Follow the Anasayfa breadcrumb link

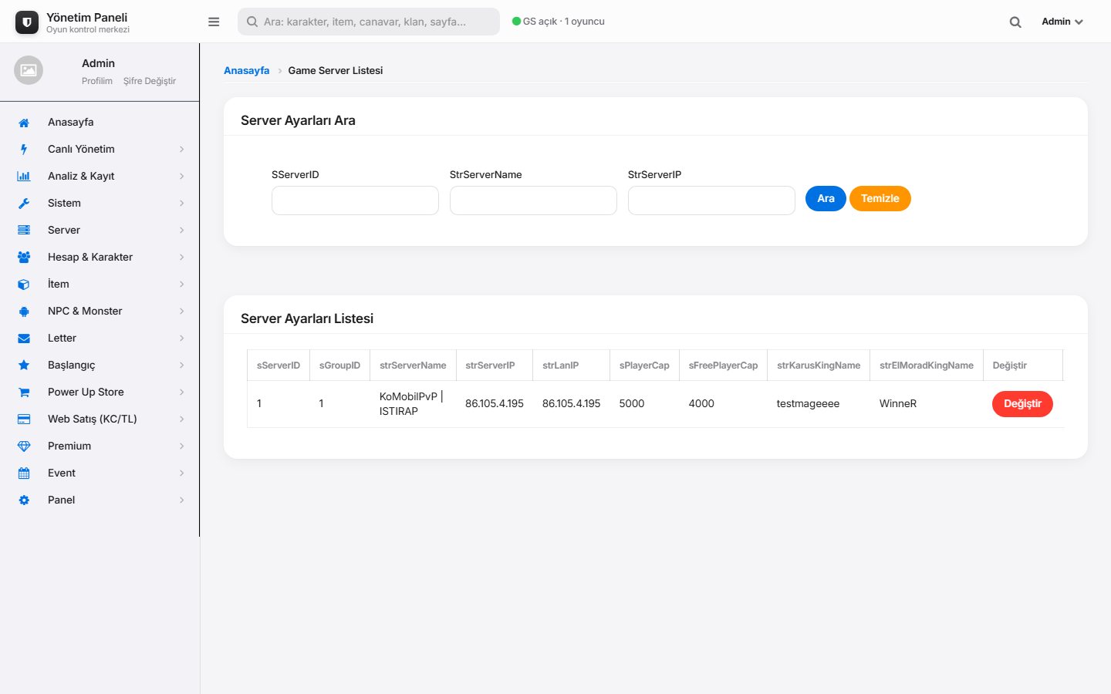click(247, 70)
